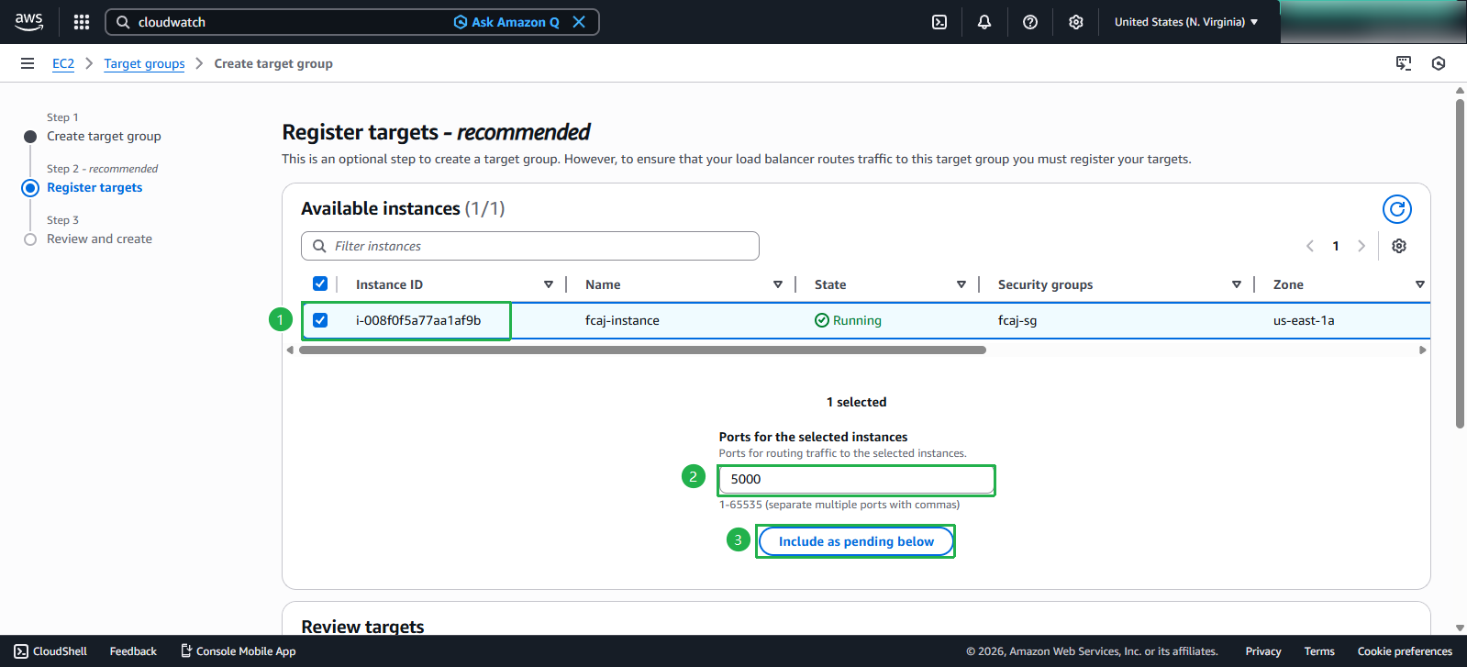This screenshot has height=667, width=1467.
Task: Click Include as pending below
Action: [856, 541]
